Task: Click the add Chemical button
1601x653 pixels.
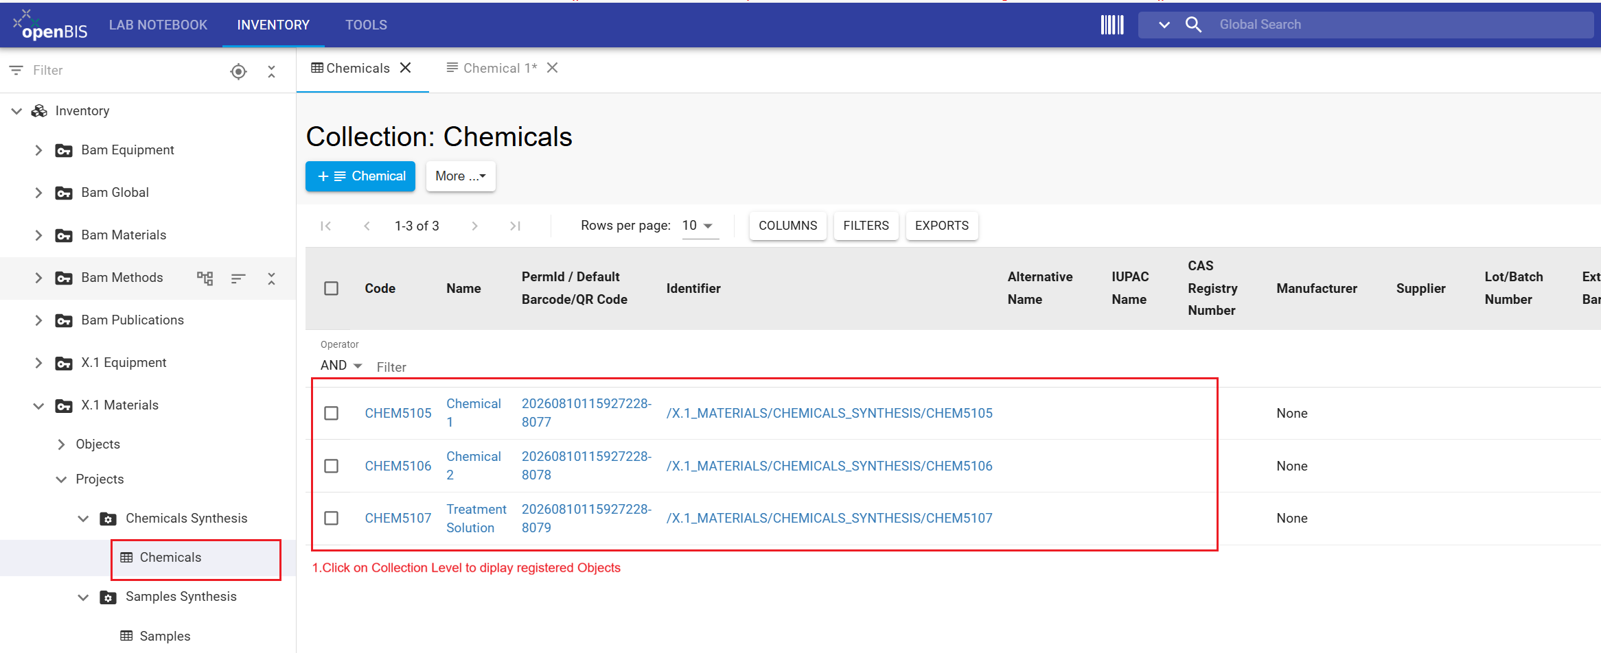Action: tap(360, 176)
